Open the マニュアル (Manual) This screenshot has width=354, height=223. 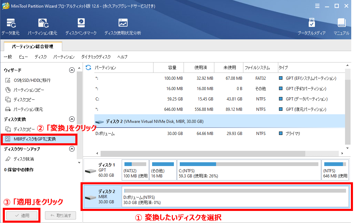tap(341, 27)
